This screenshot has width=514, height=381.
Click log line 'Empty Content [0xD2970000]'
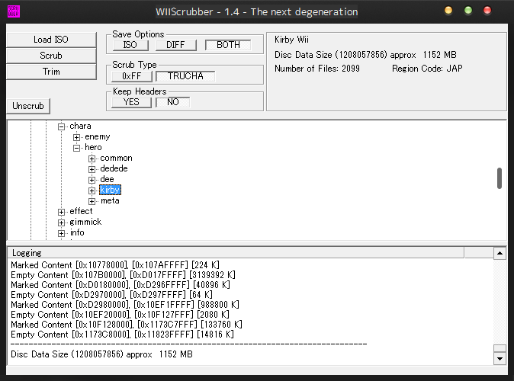click(111, 295)
